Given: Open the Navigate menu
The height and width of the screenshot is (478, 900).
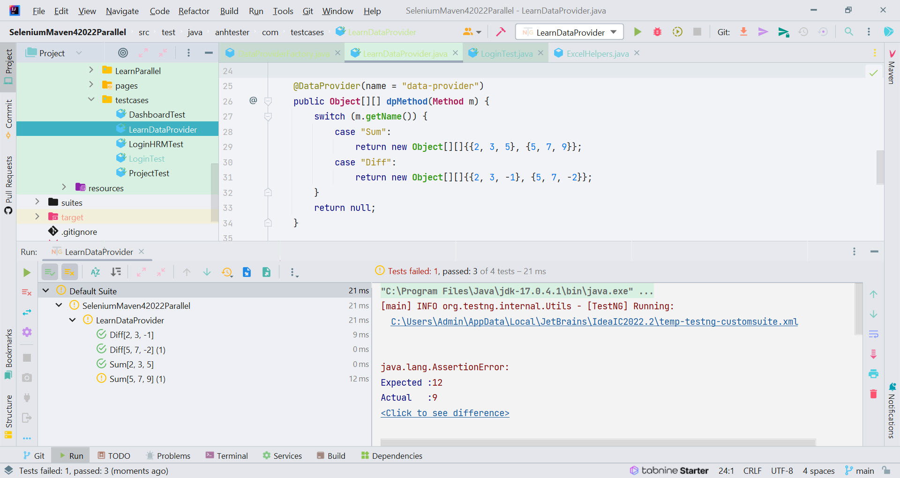Looking at the screenshot, I should (122, 11).
